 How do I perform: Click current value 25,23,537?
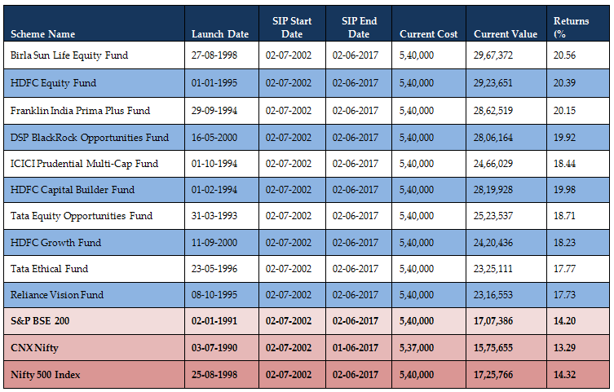pyautogui.click(x=493, y=216)
